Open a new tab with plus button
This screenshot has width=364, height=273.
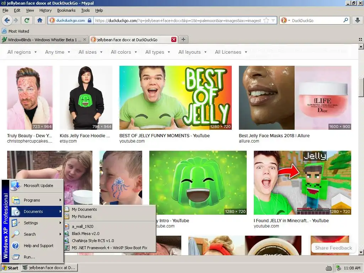coord(183,39)
